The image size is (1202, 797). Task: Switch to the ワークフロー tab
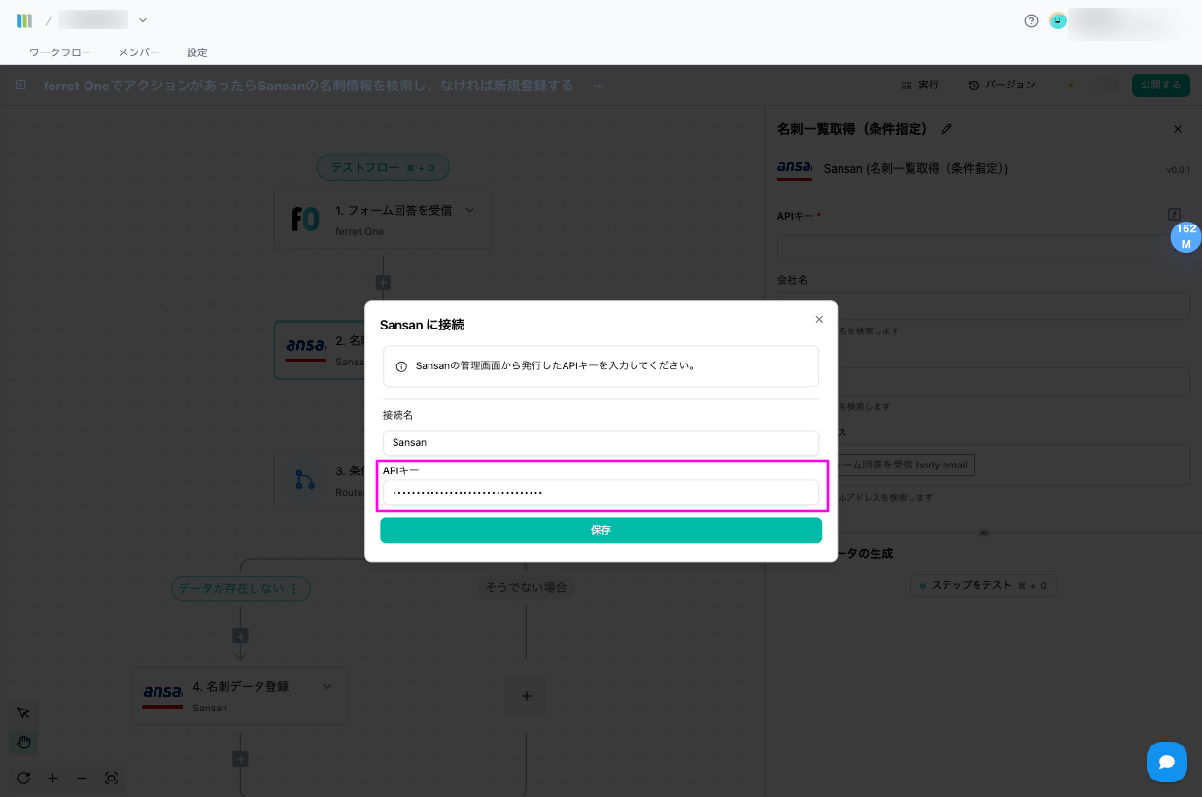coord(60,52)
